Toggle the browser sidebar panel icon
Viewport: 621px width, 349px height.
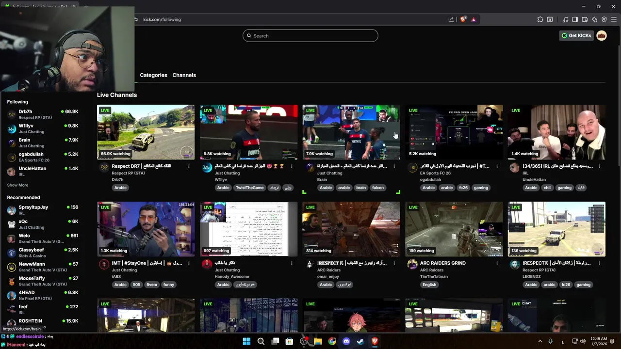tap(575, 19)
